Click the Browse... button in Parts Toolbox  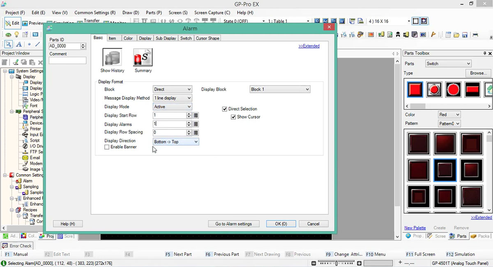click(478, 73)
